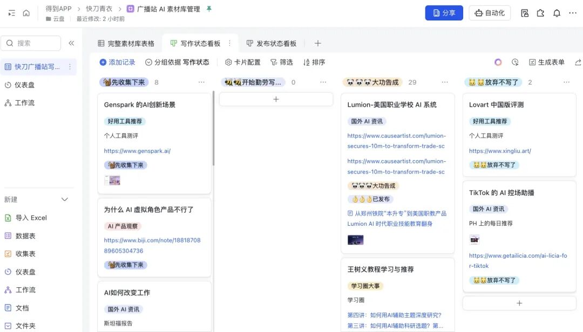Open 快刀青衣 in the breadcrumb
This screenshot has width=583, height=332.
pyautogui.click(x=99, y=9)
